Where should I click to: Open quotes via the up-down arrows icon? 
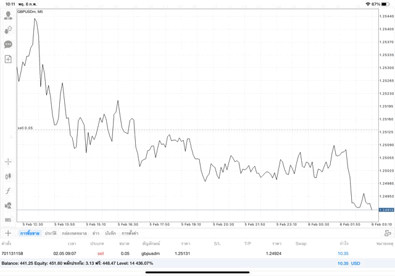[8, 30]
